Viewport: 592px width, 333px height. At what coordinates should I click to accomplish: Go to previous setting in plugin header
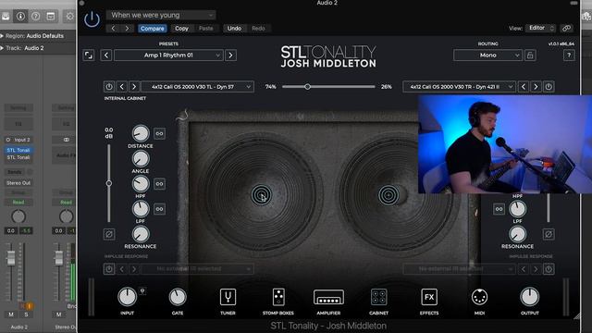[x=113, y=29]
